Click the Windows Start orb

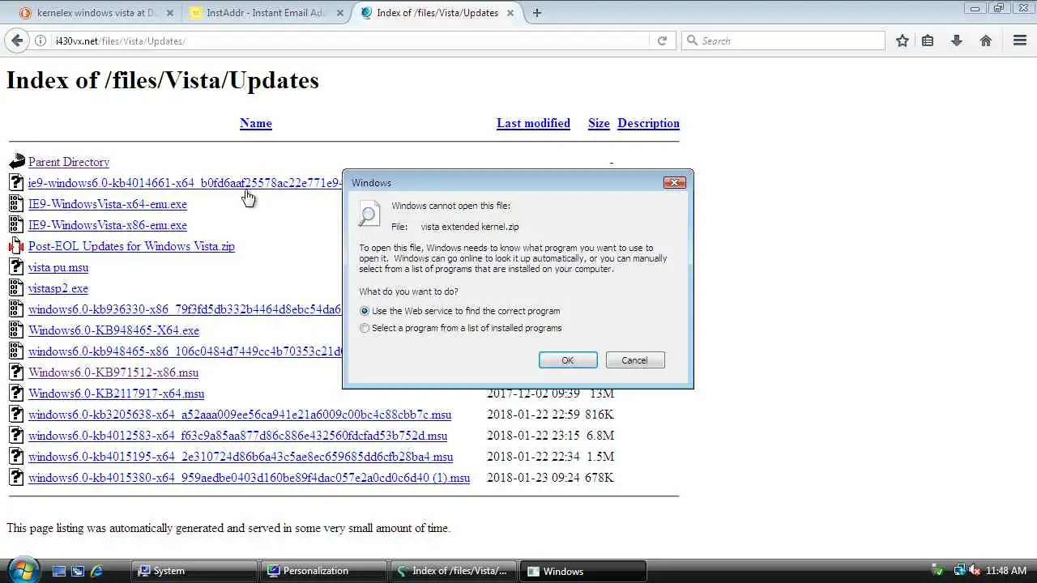22,569
